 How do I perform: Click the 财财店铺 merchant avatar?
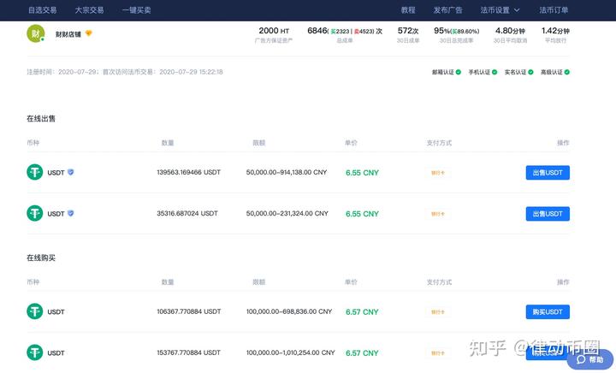pos(35,34)
